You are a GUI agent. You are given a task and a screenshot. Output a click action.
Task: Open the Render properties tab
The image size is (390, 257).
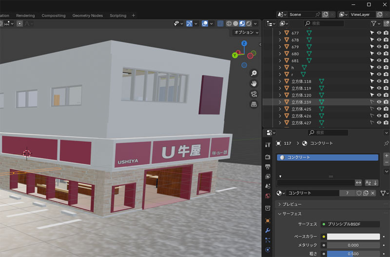[268, 157]
